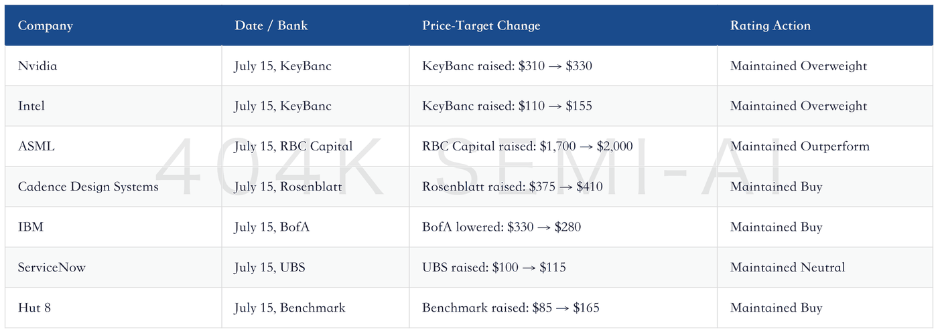Select the Intel company cell
Viewport: 938px width, 333px height.
coord(113,106)
